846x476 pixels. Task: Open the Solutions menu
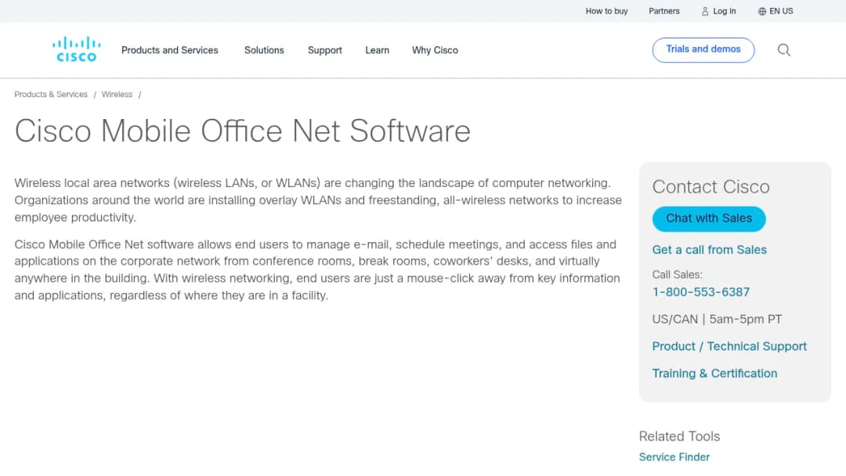[264, 50]
